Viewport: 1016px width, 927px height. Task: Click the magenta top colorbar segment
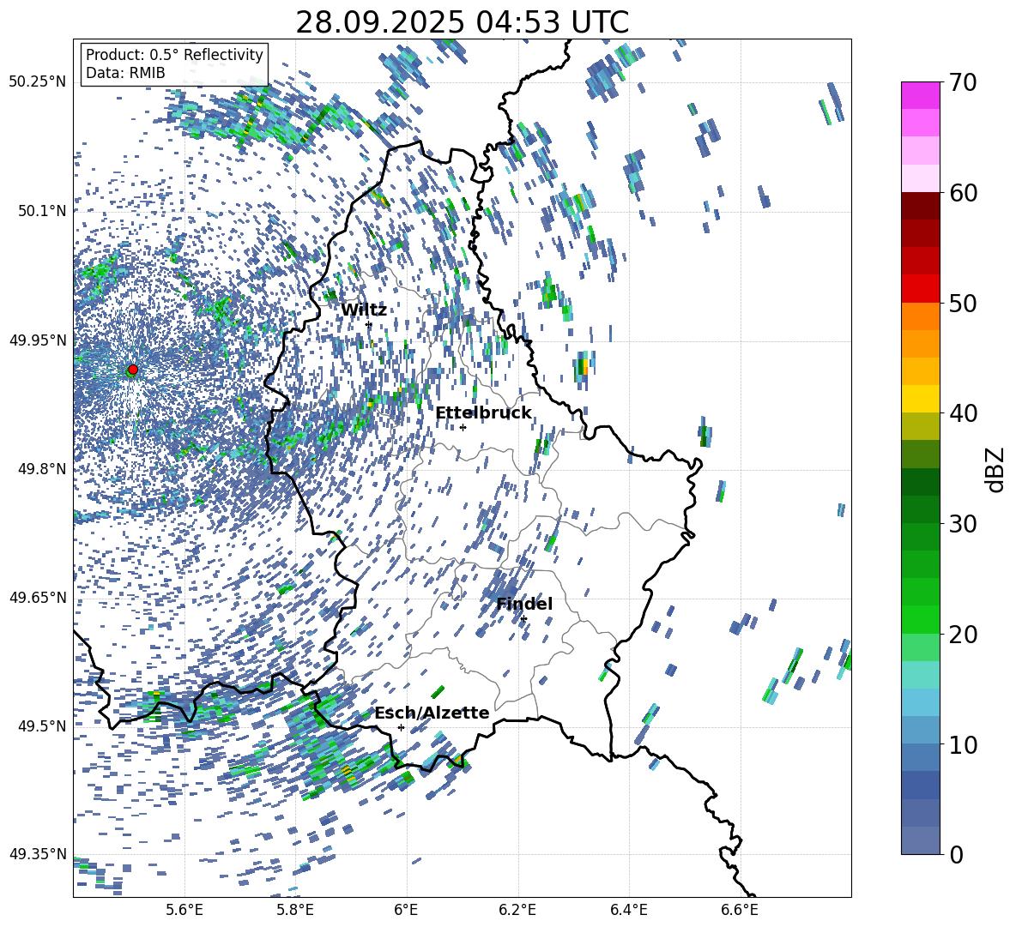point(920,96)
